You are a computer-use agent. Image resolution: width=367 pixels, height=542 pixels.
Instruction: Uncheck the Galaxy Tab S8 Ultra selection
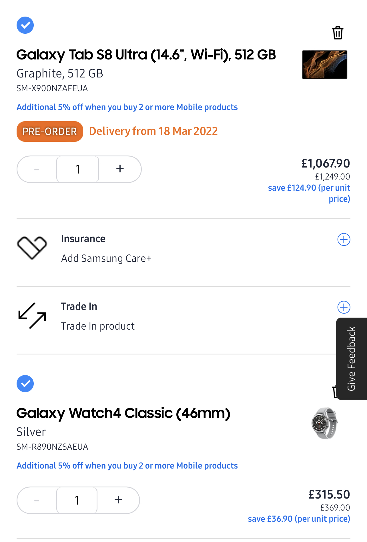(25, 25)
